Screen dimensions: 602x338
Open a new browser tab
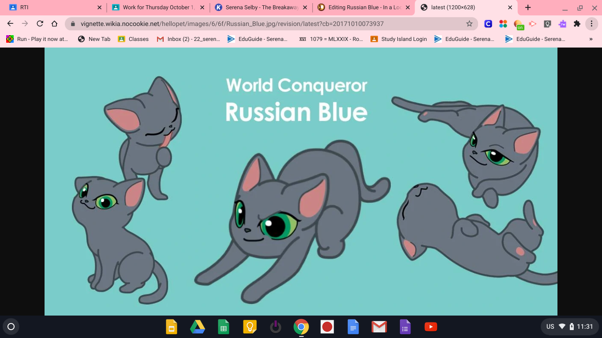click(x=528, y=7)
